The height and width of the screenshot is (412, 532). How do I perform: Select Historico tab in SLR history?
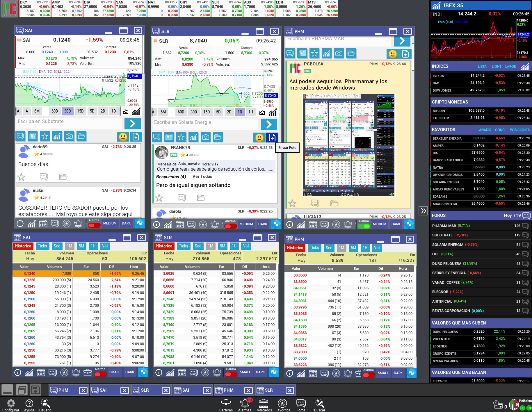tap(164, 246)
